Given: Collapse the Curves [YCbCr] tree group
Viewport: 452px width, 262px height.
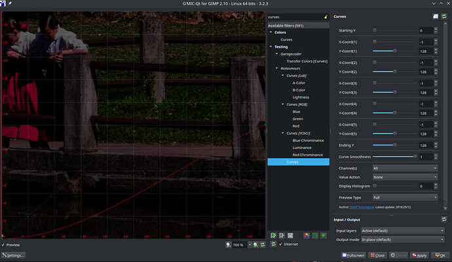Looking at the screenshot, I should [x=282, y=133].
